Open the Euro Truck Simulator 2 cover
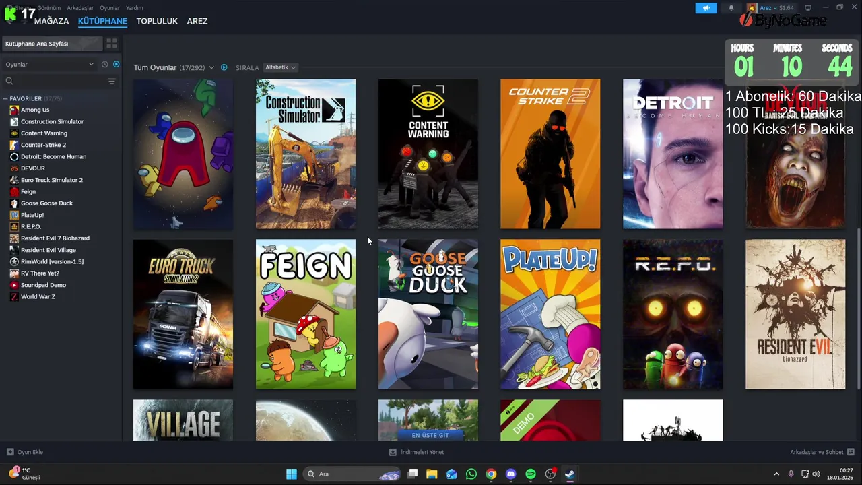The image size is (862, 485). (183, 315)
